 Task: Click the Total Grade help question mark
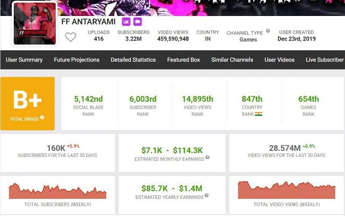[x=42, y=117]
